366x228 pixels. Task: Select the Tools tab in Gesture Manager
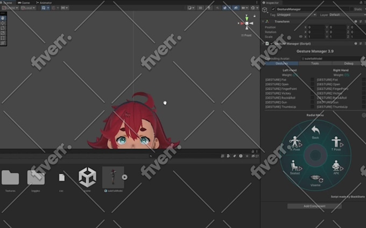tap(315, 63)
